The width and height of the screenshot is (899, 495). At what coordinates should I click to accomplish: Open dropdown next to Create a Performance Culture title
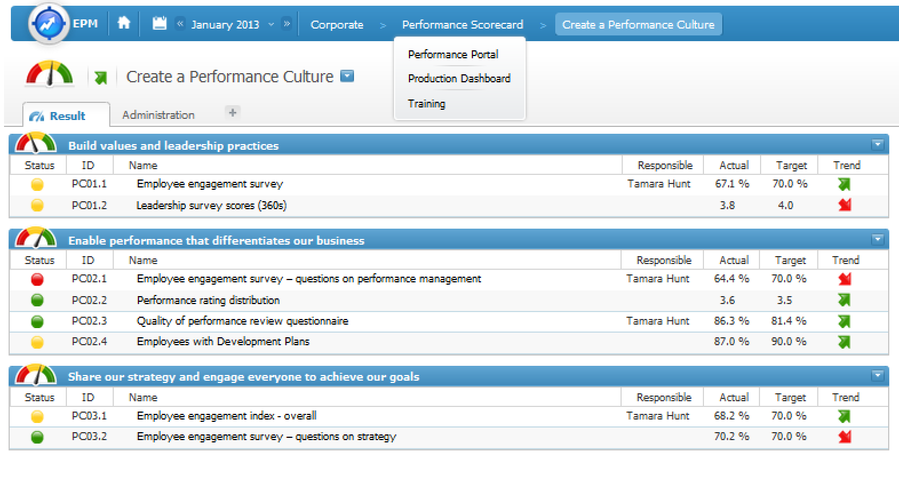(x=347, y=76)
